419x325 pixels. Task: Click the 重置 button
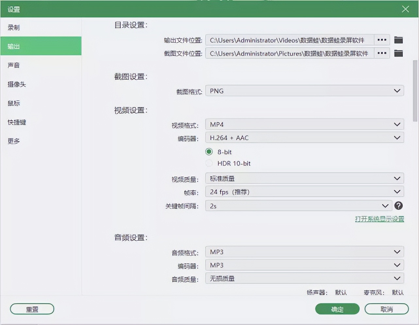(x=32, y=309)
